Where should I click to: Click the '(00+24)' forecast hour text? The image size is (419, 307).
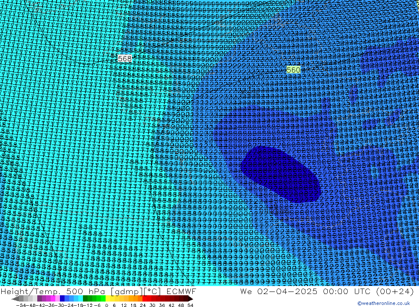point(395,291)
